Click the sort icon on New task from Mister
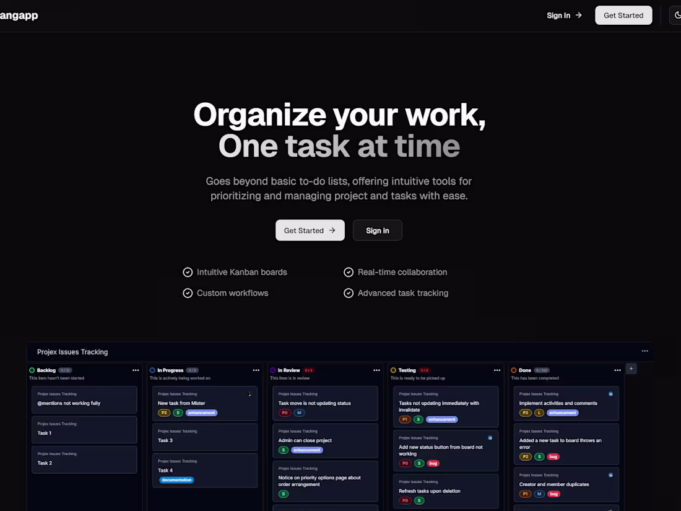Image resolution: width=681 pixels, height=511 pixels. tap(249, 393)
